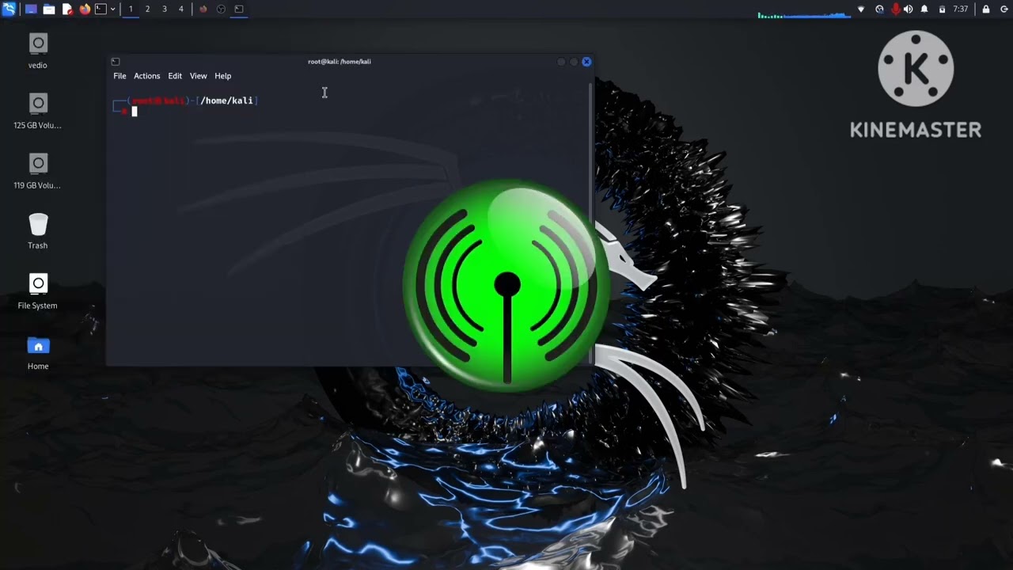This screenshot has width=1013, height=570.
Task: Select the Trash desktop icon
Action: (x=38, y=230)
